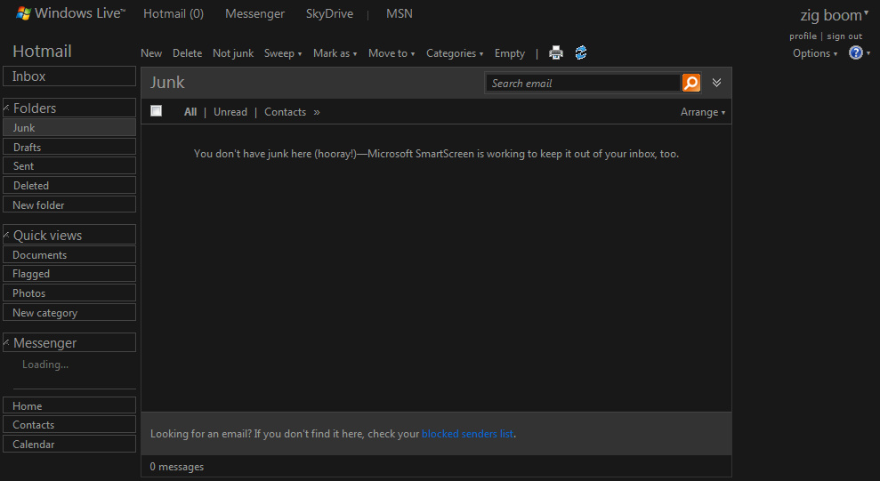880x481 pixels.
Task: Open the Flagged quick view
Action: tap(69, 274)
